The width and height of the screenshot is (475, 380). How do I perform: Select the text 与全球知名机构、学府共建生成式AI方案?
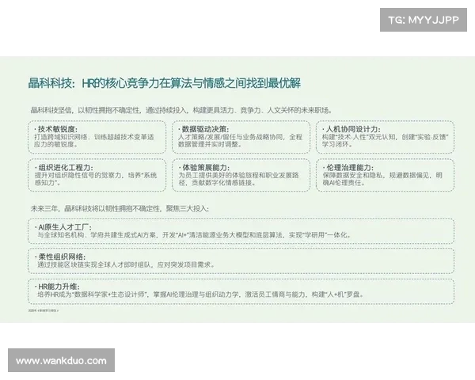pyautogui.click(x=97, y=235)
